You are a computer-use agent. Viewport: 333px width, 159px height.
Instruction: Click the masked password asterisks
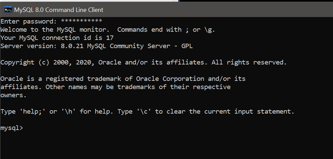tap(82, 21)
